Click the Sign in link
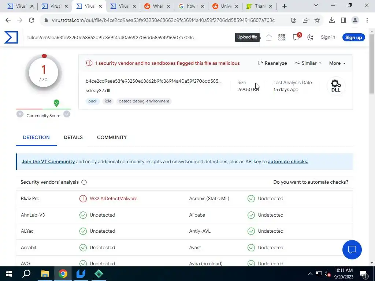Screen dimensions: 375x281 328,37
